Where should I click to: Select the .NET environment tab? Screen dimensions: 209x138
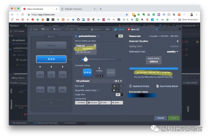click(69, 29)
